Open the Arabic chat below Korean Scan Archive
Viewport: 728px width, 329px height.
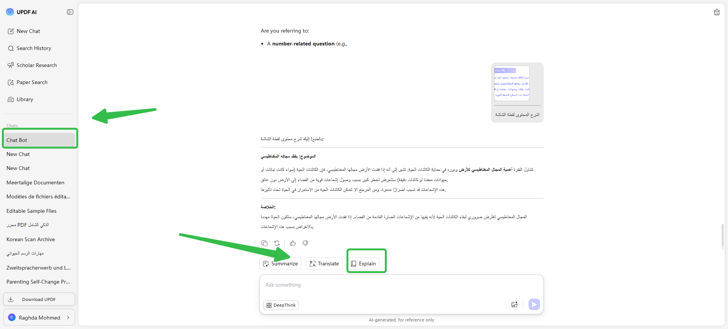tap(40, 253)
